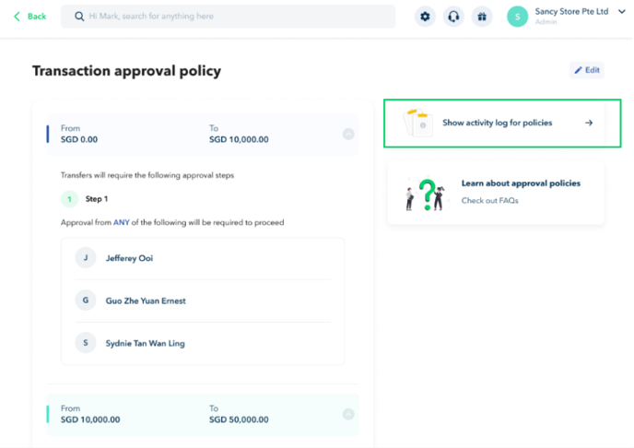Image resolution: width=634 pixels, height=448 pixels.
Task: Collapse the SGD 0.00 to 10,000.00 tier
Action: click(x=348, y=134)
